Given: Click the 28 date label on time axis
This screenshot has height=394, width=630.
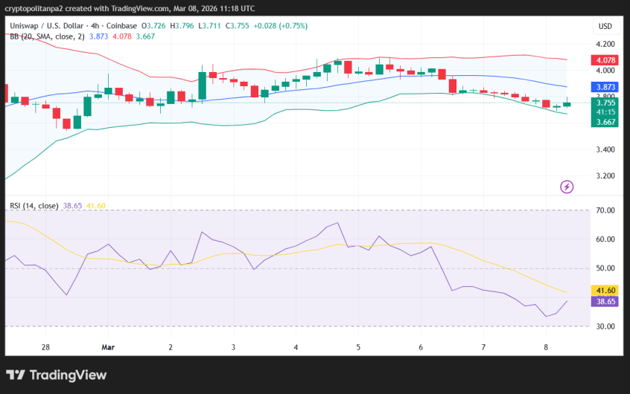Looking at the screenshot, I should (x=45, y=347).
